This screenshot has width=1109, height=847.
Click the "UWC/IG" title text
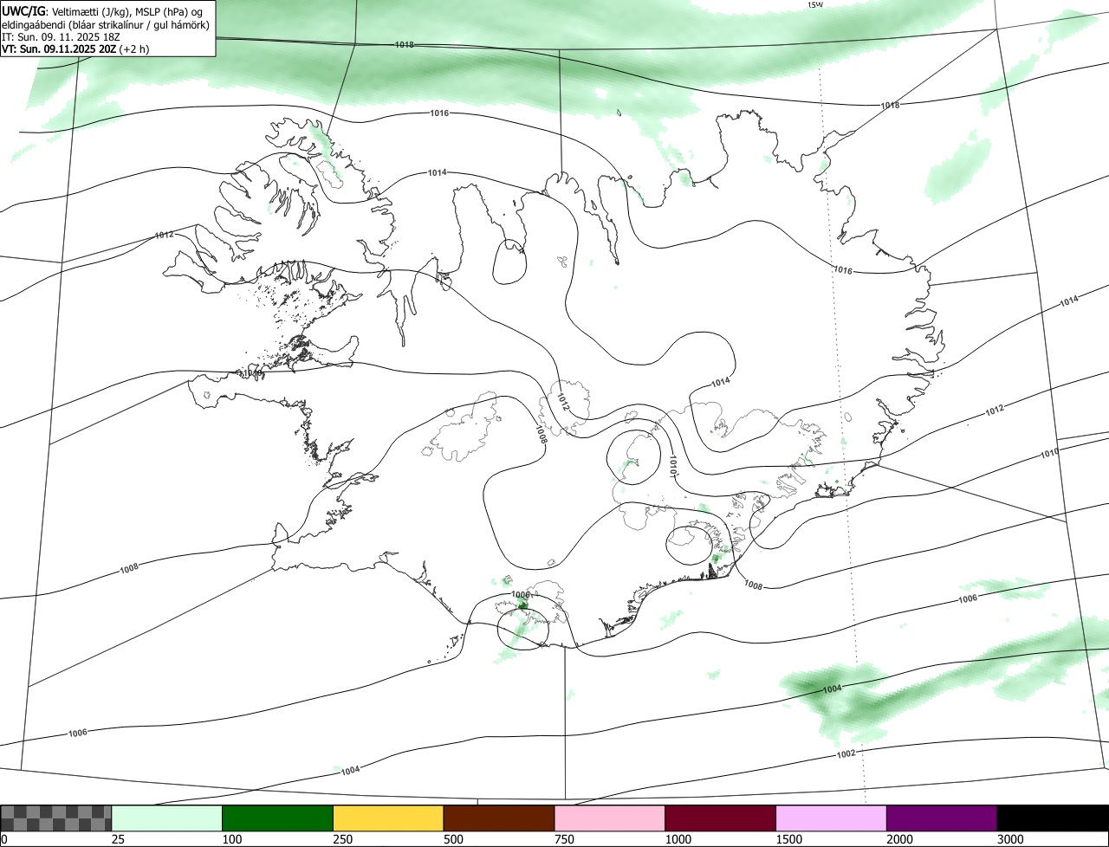tap(23, 11)
